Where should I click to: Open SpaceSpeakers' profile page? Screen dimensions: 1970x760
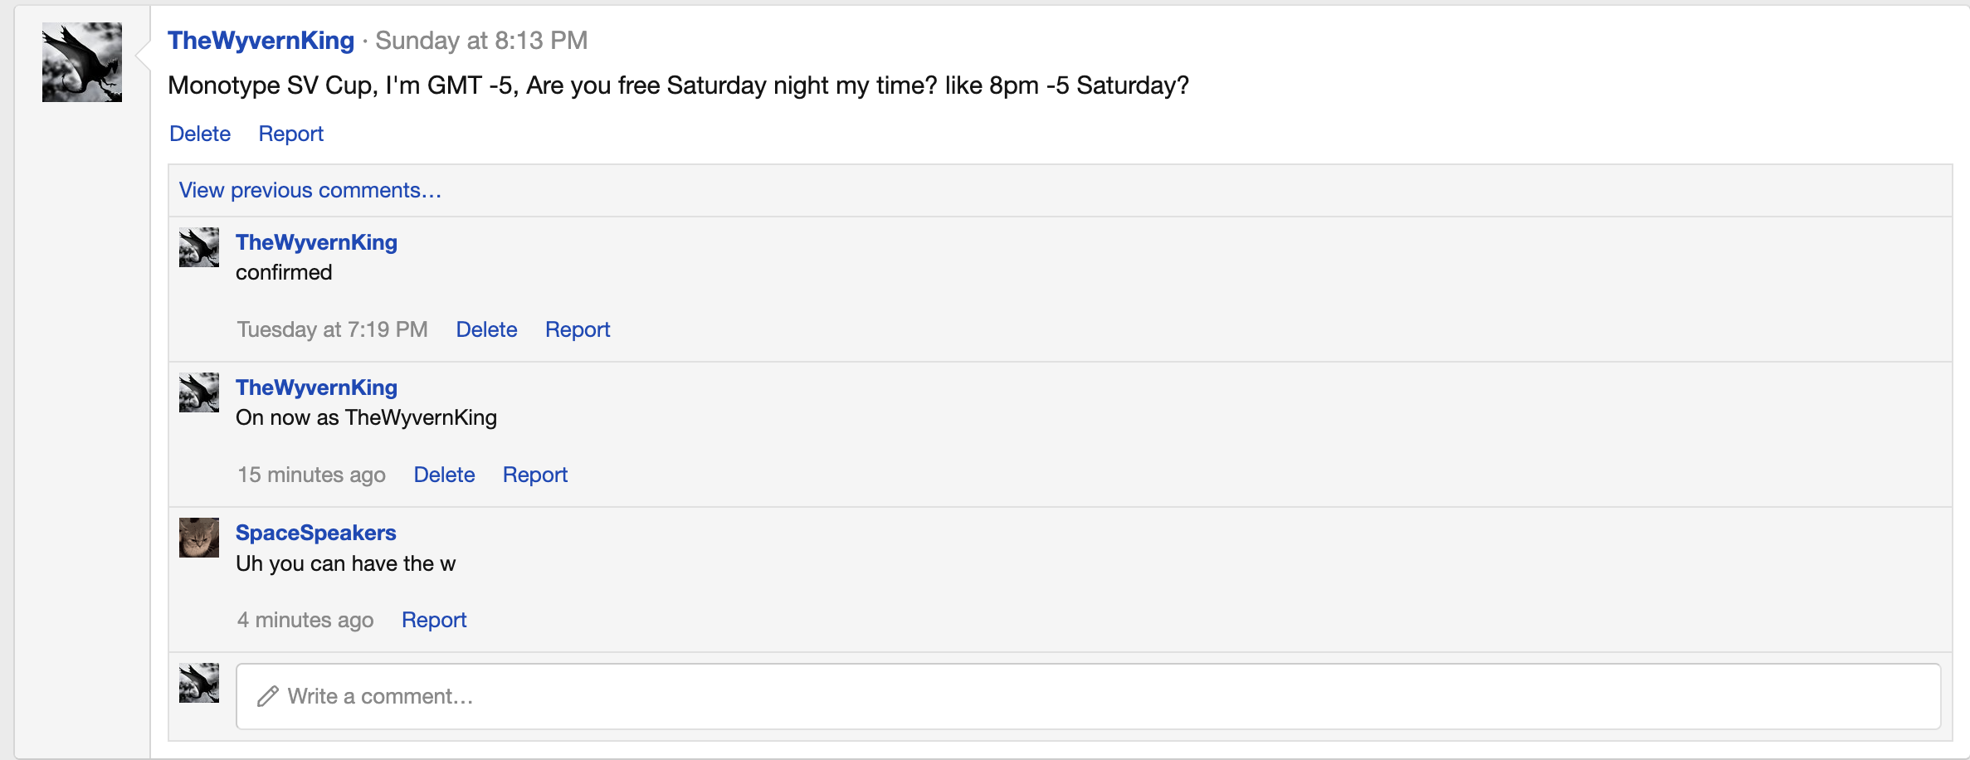click(x=315, y=533)
